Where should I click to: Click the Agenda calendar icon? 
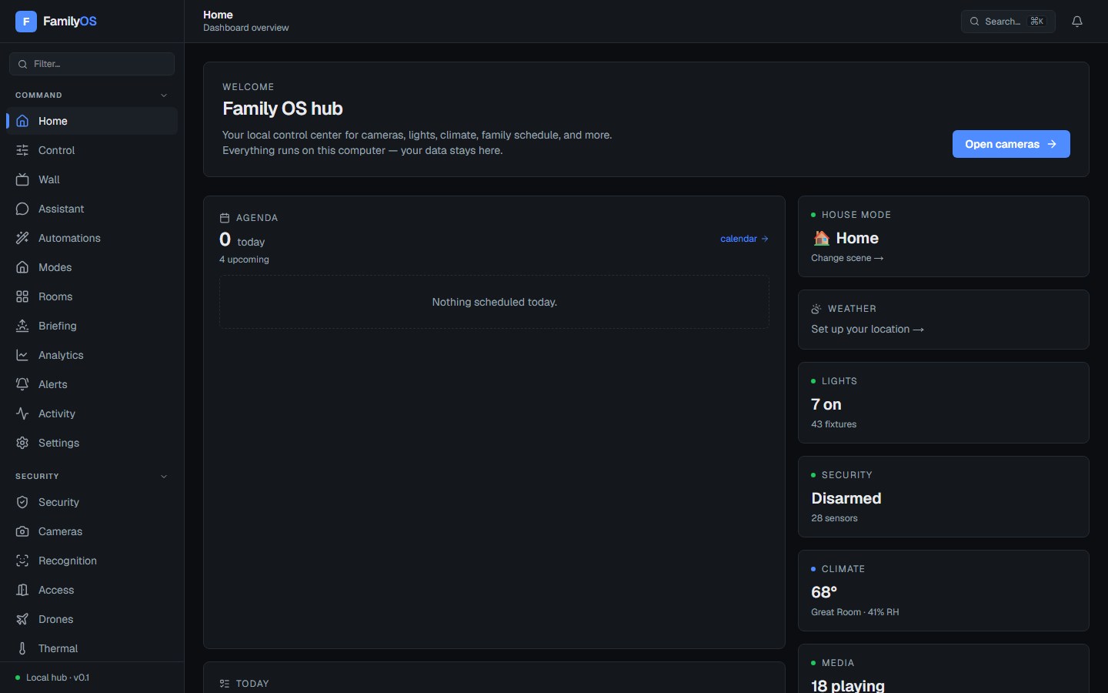pos(225,218)
